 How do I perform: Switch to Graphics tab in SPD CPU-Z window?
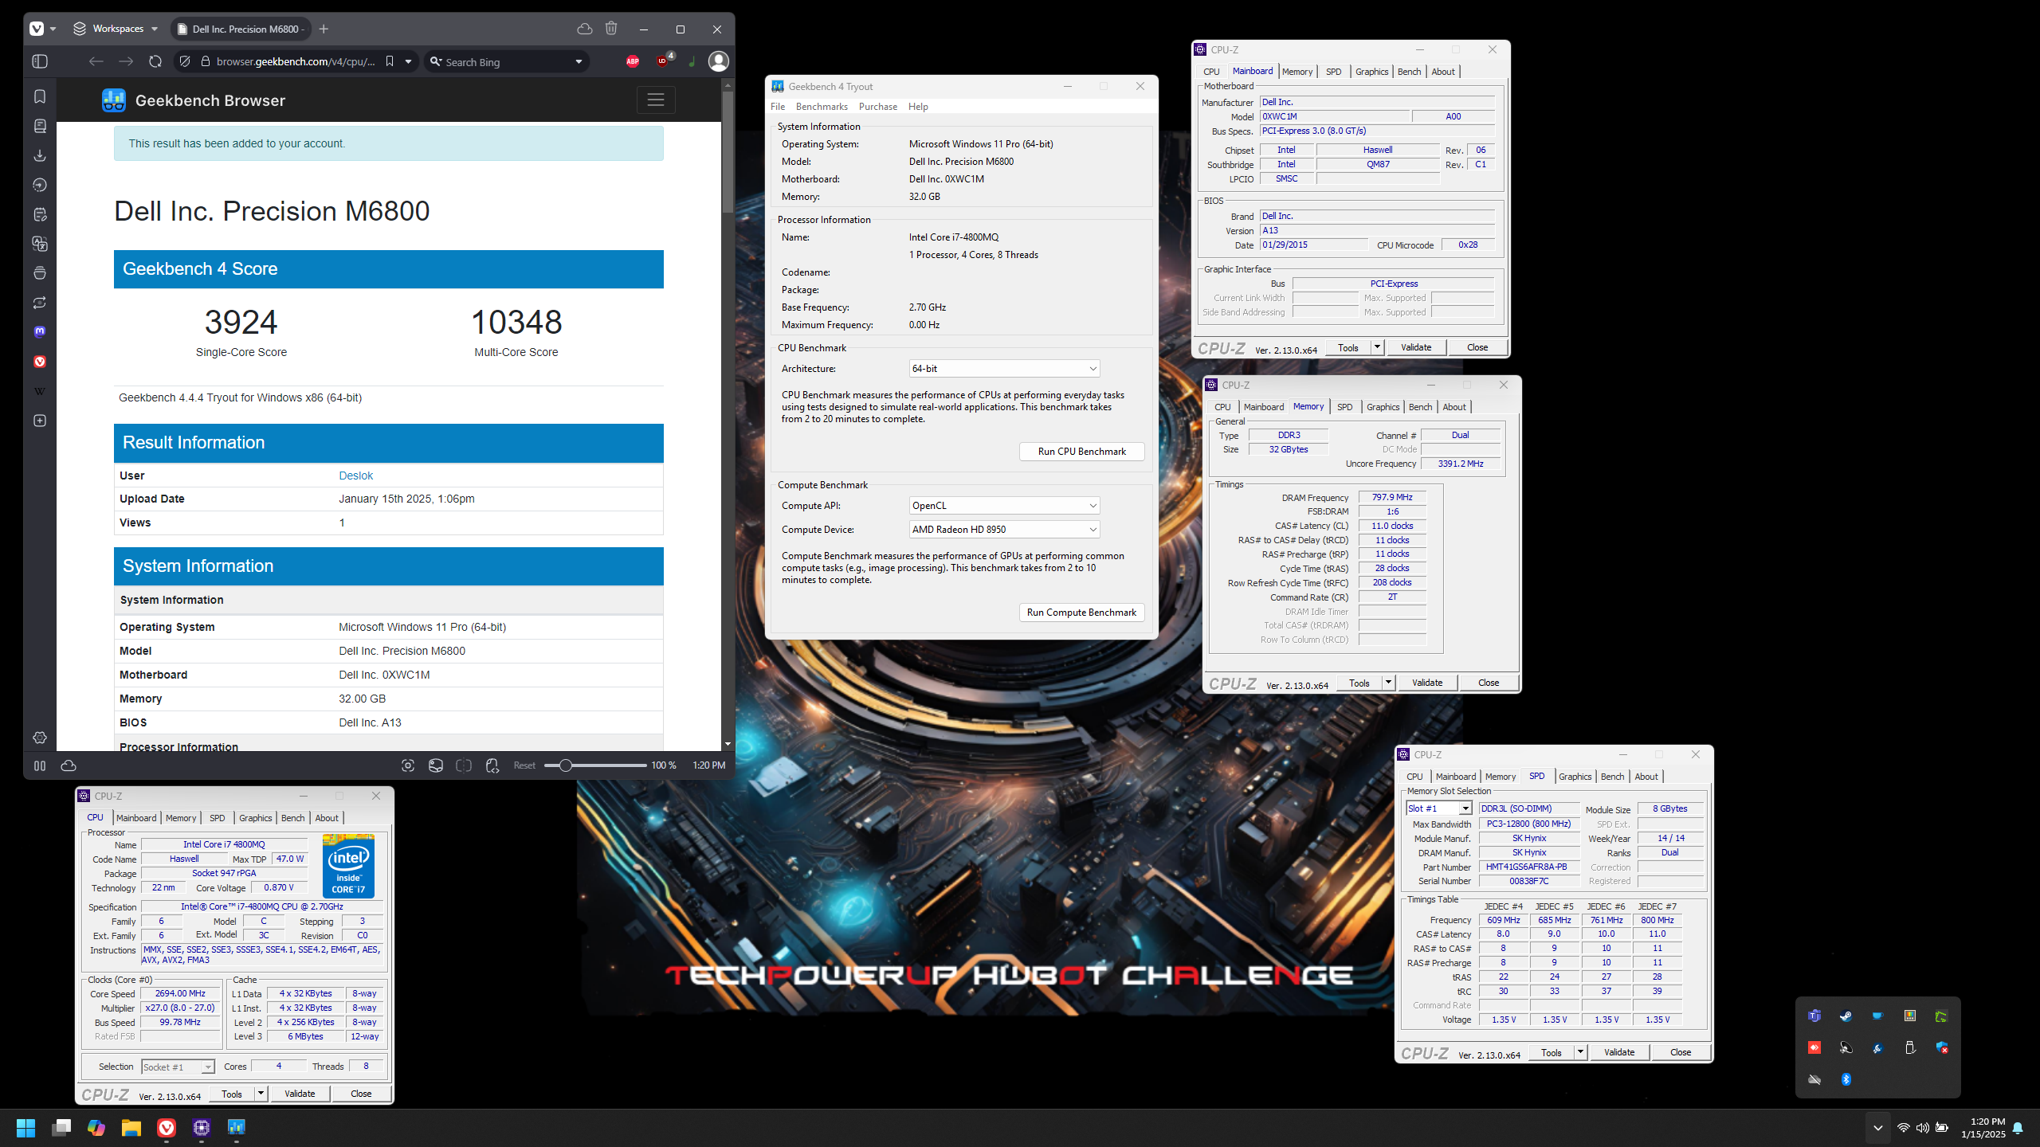pos(1575,777)
